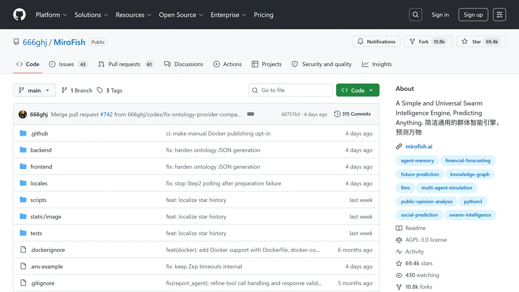The width and height of the screenshot is (519, 292).
Task: Select the social-prediction topic tag
Action: pos(419,215)
